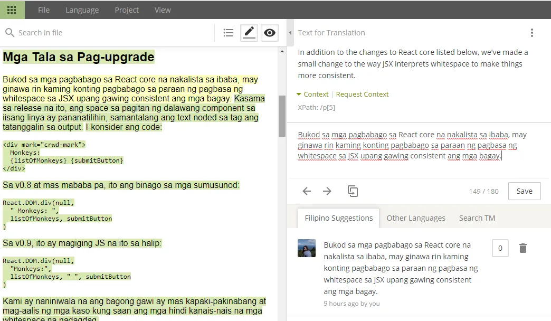The height and width of the screenshot is (321, 551).
Task: Toggle the pencil edit mode
Action: 249,33
